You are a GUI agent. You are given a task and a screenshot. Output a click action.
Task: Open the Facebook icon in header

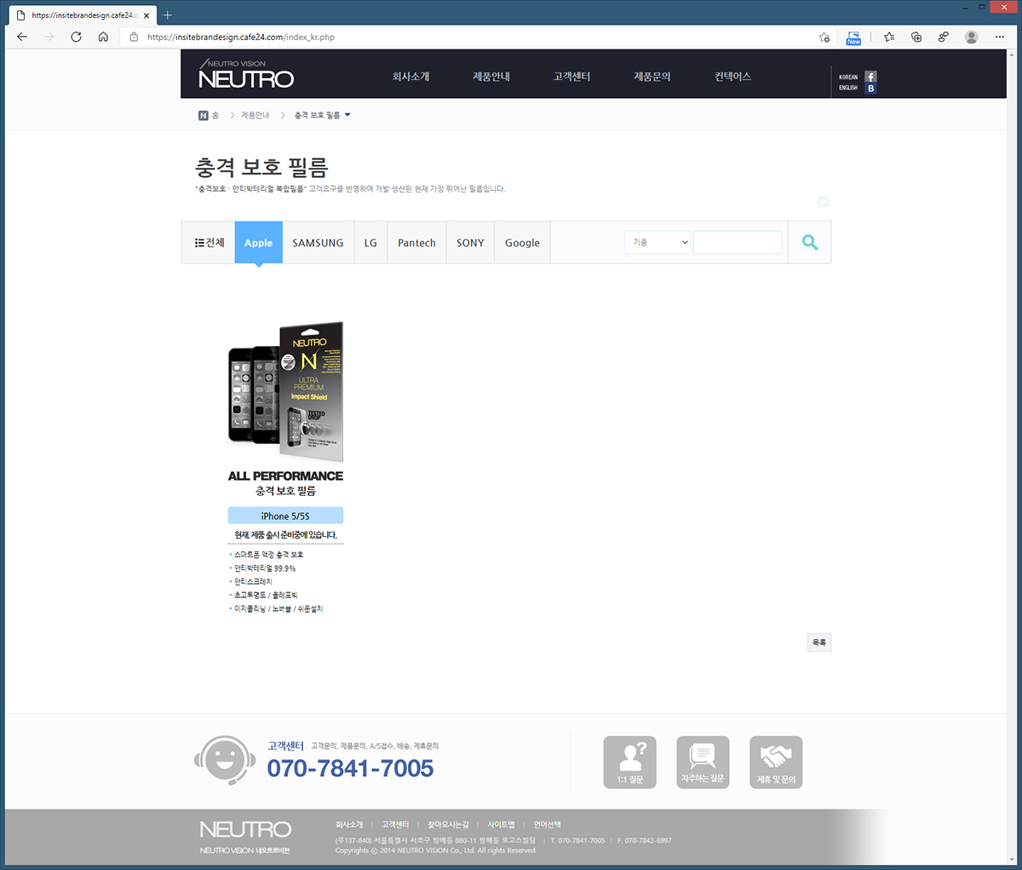coord(870,77)
